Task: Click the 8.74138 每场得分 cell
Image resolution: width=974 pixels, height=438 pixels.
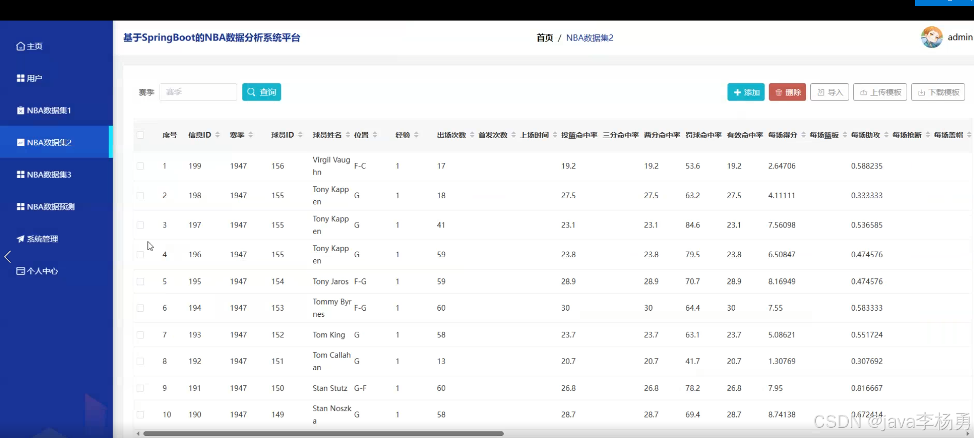Action: [x=782, y=414]
